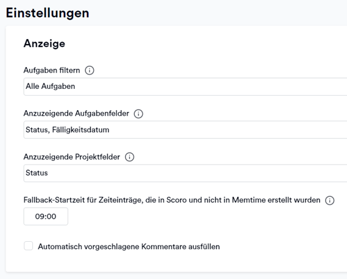Focus the 09:00 fallback start time field
Image resolution: width=347 pixels, height=279 pixels.
(46, 216)
